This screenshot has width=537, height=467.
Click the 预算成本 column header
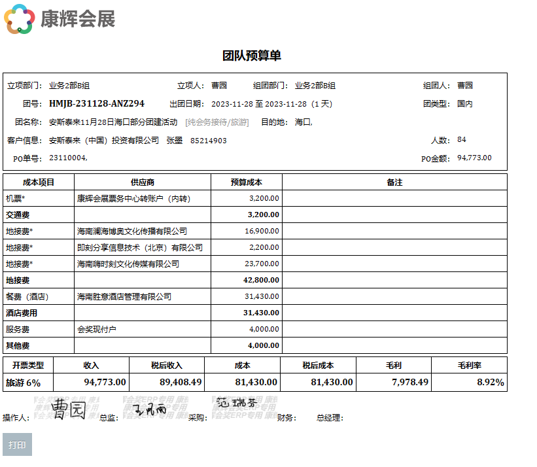pyautogui.click(x=247, y=182)
